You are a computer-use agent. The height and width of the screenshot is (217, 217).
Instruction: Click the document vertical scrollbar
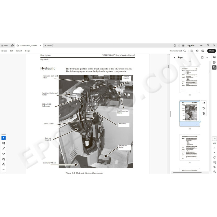(x=168, y=66)
